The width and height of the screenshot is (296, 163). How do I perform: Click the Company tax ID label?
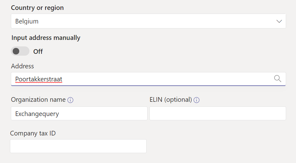33,133
